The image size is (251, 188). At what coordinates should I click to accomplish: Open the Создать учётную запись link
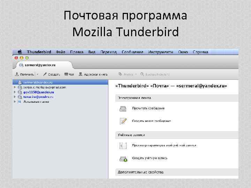150,158
